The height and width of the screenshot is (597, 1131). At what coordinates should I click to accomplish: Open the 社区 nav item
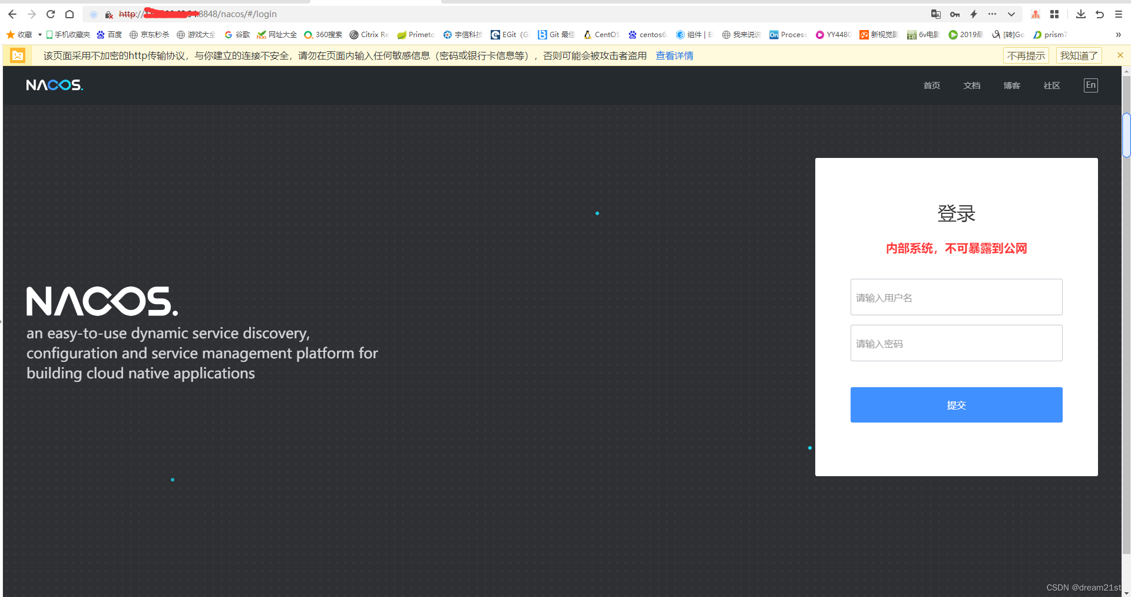coord(1052,85)
